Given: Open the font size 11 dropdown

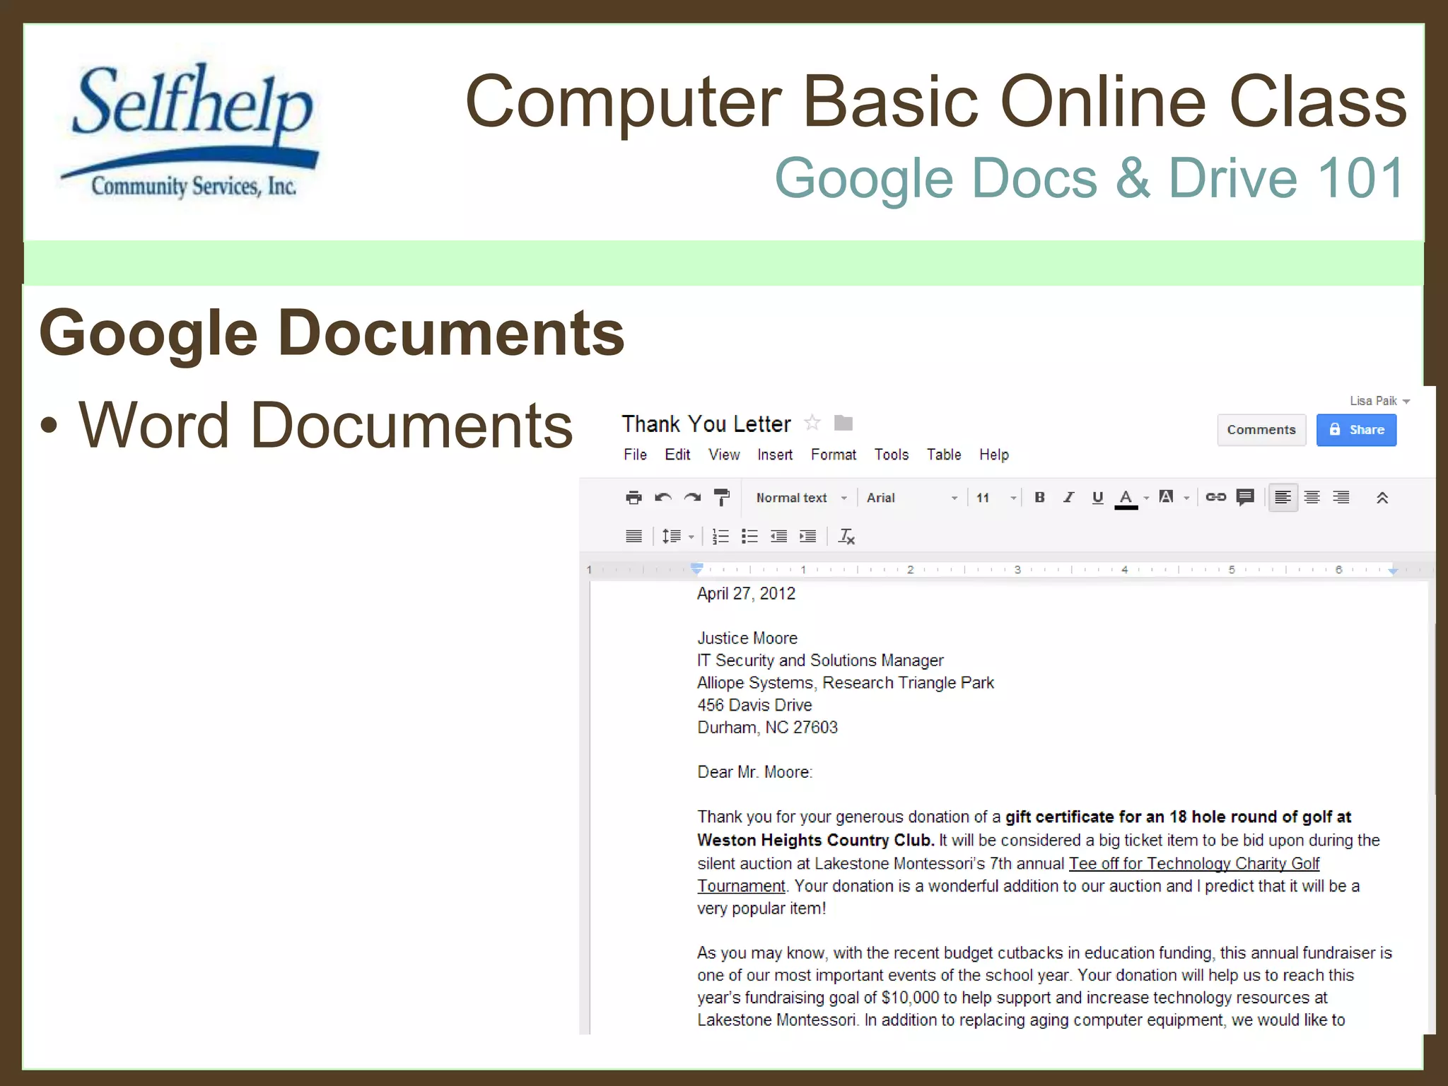Looking at the screenshot, I should point(995,498).
